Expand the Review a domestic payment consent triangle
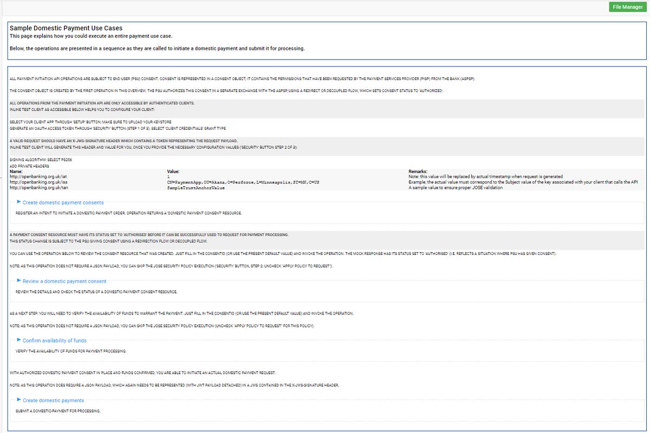The height and width of the screenshot is (433, 650). (x=19, y=281)
